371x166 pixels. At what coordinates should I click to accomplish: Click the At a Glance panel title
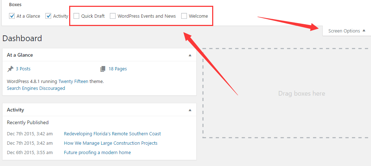20,55
